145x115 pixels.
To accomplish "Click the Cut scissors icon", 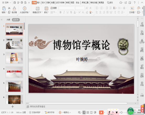I will [x=9, y=8].
